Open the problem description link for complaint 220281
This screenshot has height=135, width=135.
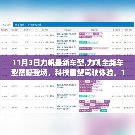[67, 96]
